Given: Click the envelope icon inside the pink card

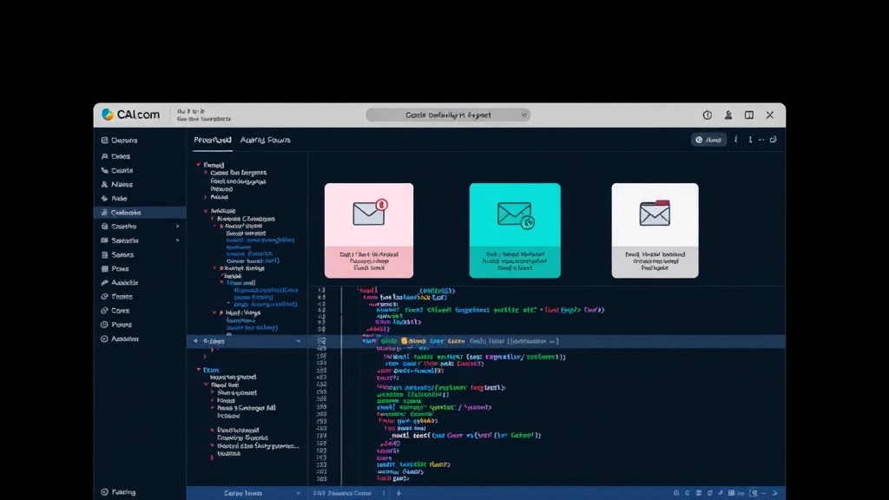Looking at the screenshot, I should (370, 213).
